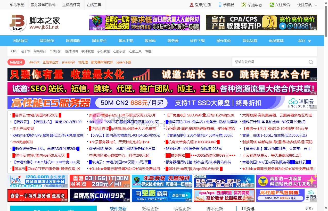Click the search magnifier icon
This screenshot has width=328, height=211.
tap(311, 62)
